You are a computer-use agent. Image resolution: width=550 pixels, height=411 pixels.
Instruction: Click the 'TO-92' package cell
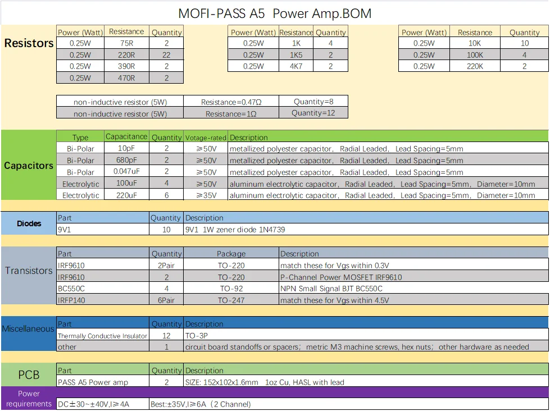pos(231,289)
